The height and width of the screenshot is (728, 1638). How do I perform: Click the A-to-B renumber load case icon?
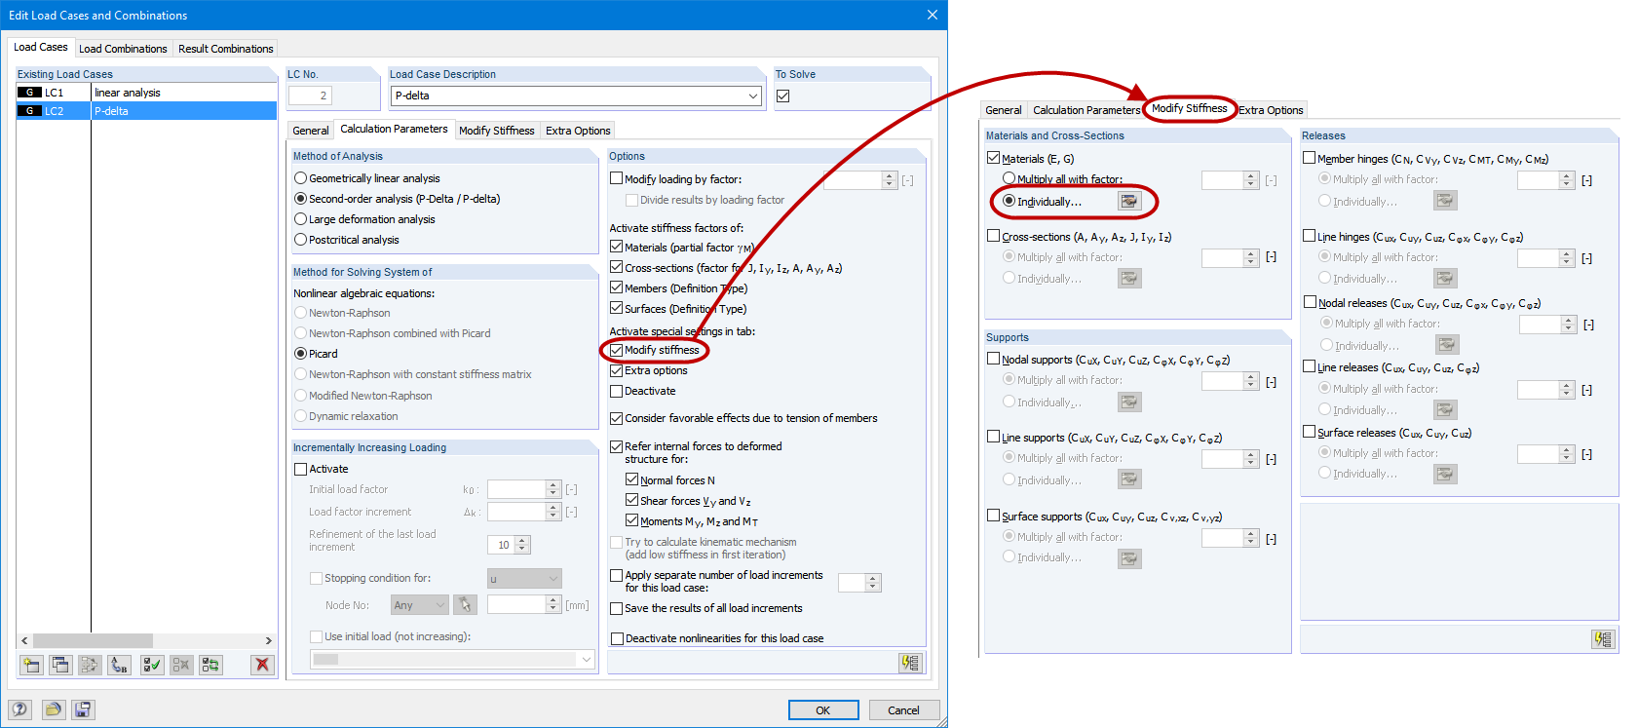tap(119, 665)
